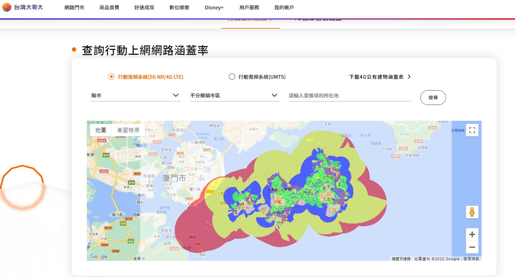Click arrow next to 下載4G公有建物涵蓋表
This screenshot has width=515, height=277.
(x=409, y=77)
